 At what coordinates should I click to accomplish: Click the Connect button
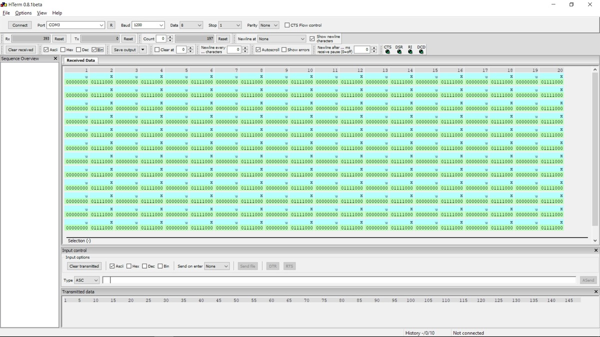click(x=20, y=25)
